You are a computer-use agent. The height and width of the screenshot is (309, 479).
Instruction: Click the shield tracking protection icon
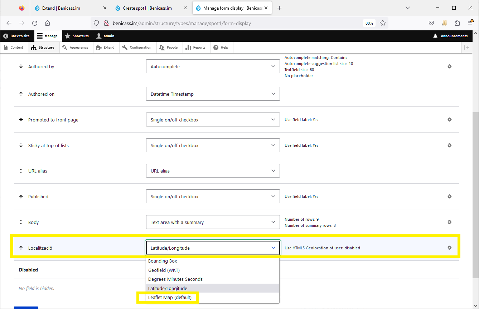(96, 23)
